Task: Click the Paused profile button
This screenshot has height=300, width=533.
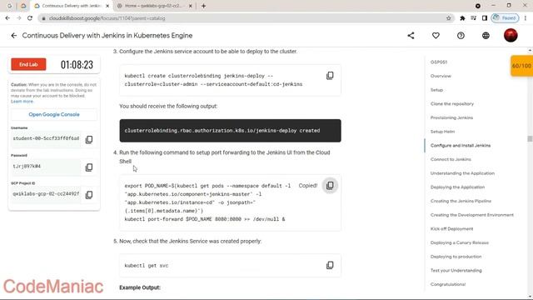Action: coord(505,18)
